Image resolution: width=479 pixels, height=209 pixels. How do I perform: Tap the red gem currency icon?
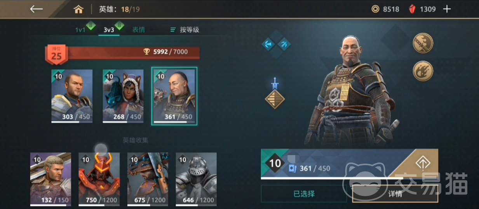[412, 9]
